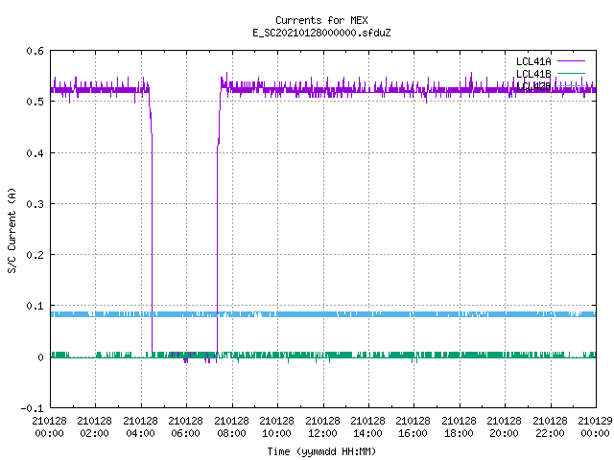614x460 pixels.
Task: Select the filename text E_SC20210128000000.sfduZ
Action: click(321, 33)
